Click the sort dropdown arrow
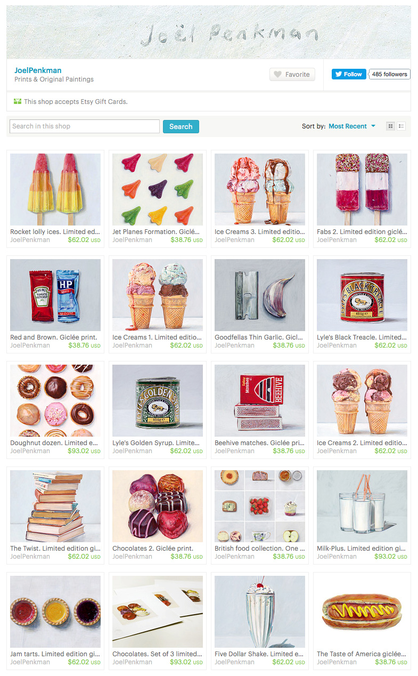Screen dimensions: 418x676 (x=373, y=126)
